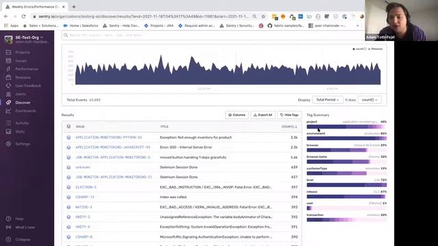Reload the browser page
438x246 pixels.
tap(23, 16)
